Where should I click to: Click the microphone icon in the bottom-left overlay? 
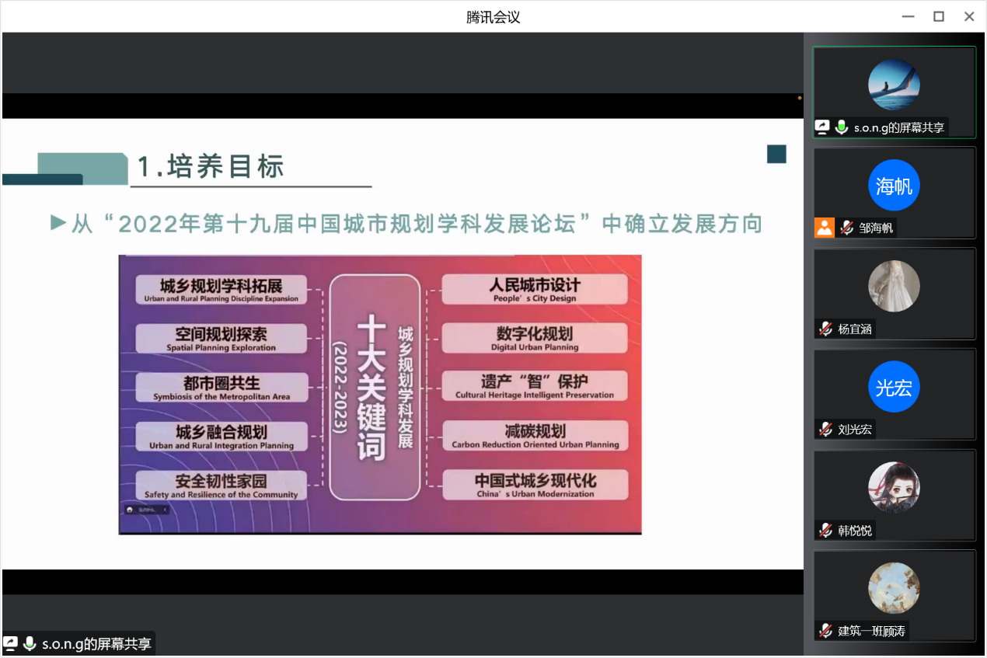point(30,644)
